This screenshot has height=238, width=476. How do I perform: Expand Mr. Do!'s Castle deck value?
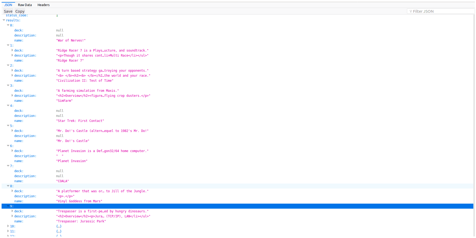(12, 131)
